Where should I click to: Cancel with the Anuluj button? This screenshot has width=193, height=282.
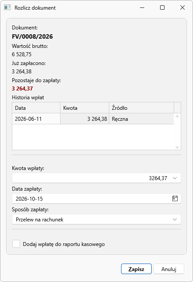[x=169, y=269]
